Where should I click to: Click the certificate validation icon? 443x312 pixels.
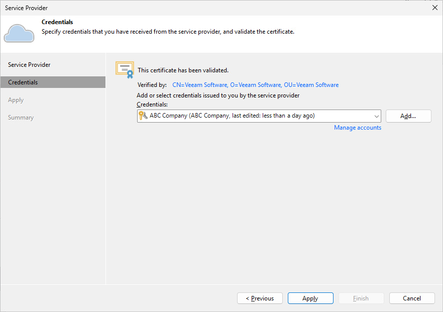pyautogui.click(x=124, y=68)
